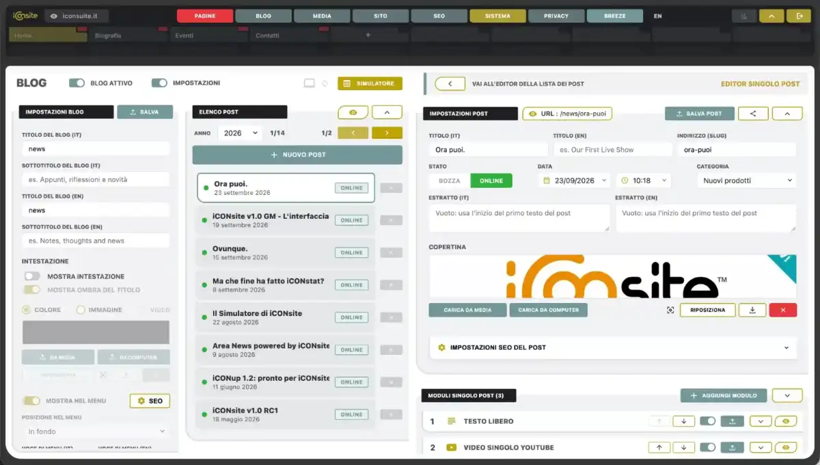Open the Sistema top menu

tap(497, 16)
